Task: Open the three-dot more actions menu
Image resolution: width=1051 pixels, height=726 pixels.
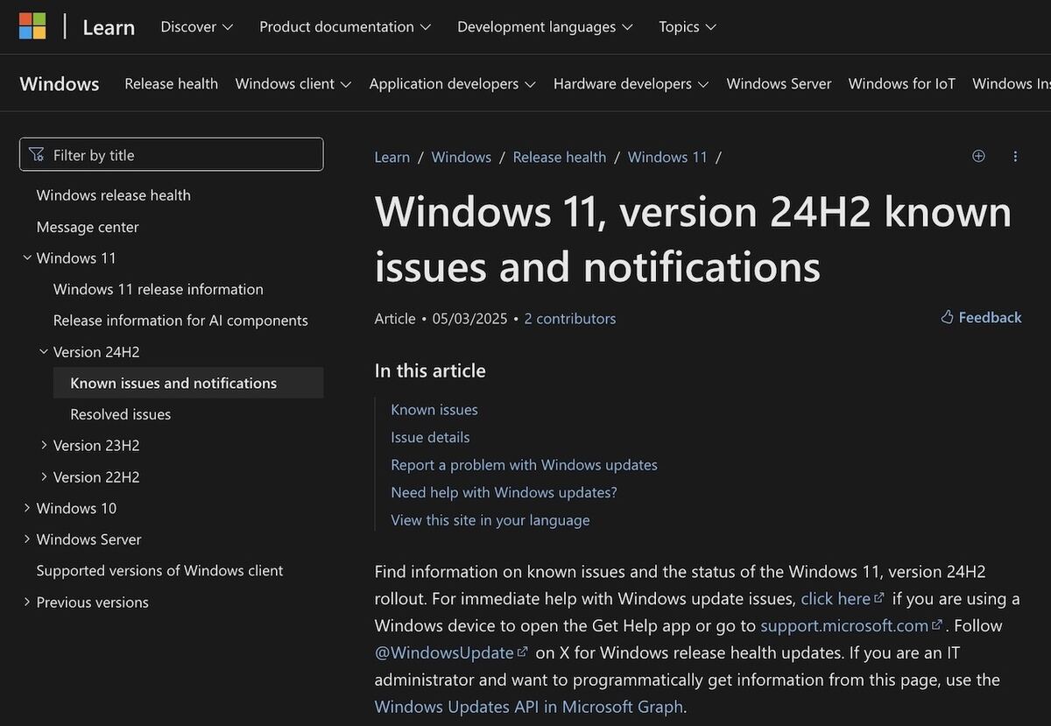Action: tap(1015, 156)
